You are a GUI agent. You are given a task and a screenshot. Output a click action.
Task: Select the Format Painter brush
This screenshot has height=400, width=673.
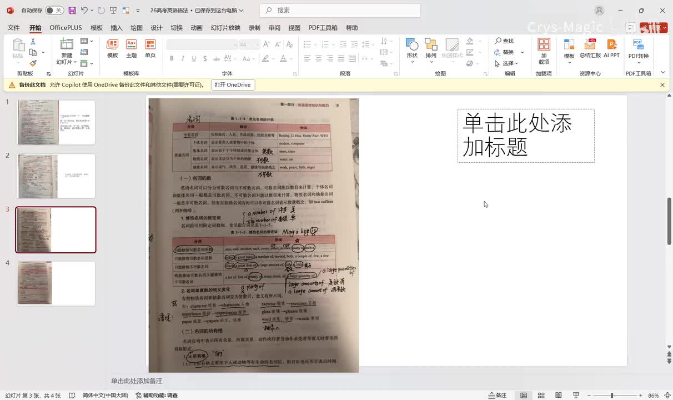[x=33, y=63]
